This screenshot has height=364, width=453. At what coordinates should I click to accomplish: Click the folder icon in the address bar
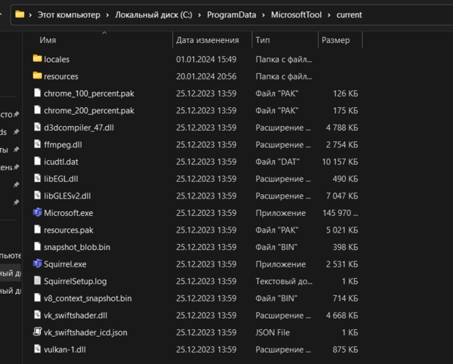[20, 14]
